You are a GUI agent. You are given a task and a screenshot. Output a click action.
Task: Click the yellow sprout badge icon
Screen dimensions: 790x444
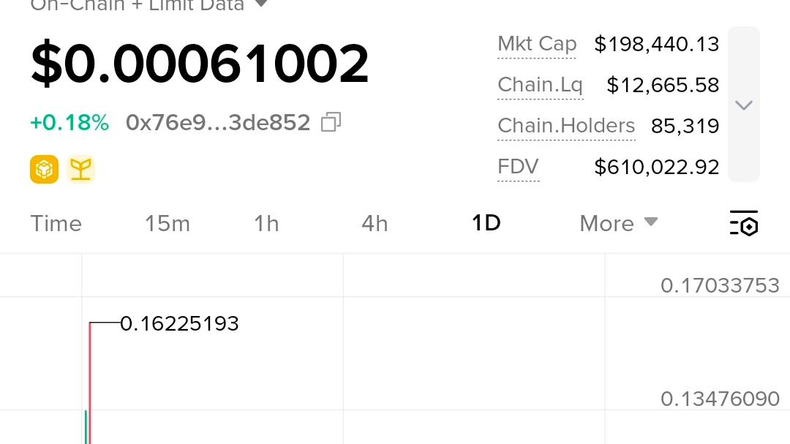click(80, 169)
